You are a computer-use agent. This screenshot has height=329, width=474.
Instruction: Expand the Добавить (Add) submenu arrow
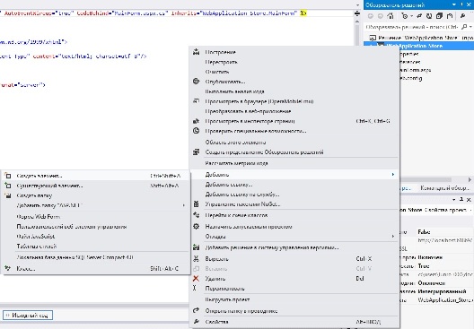393,175
